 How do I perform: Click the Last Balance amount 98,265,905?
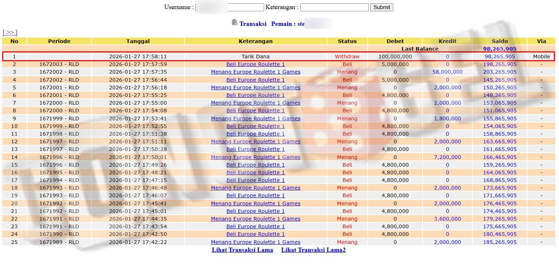click(x=499, y=49)
